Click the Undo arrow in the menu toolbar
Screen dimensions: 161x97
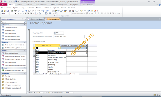(35, 11)
